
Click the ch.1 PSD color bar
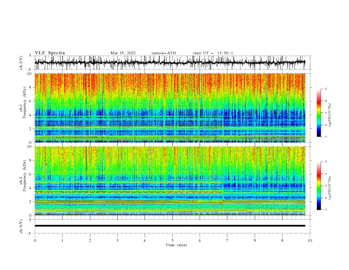click(319, 113)
